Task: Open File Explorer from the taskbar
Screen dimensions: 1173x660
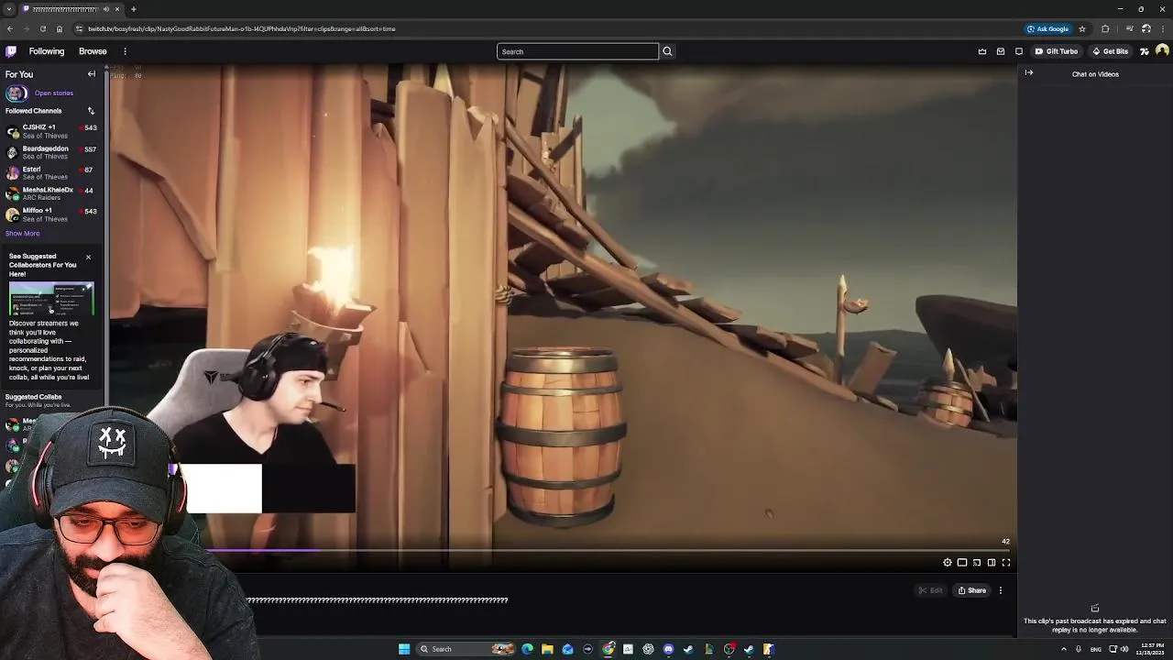Action: tap(547, 649)
